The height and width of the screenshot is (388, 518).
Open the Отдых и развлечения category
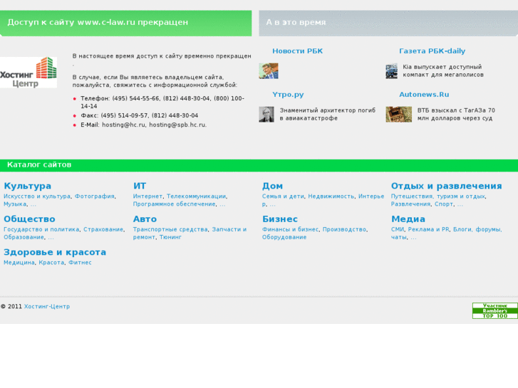point(447,186)
